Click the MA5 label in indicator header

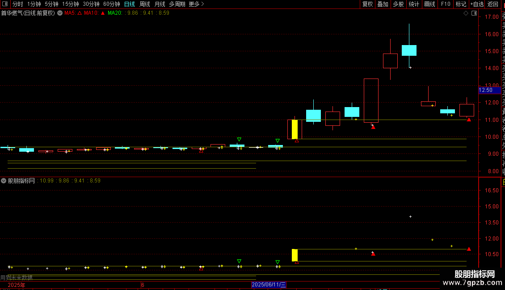70,13
